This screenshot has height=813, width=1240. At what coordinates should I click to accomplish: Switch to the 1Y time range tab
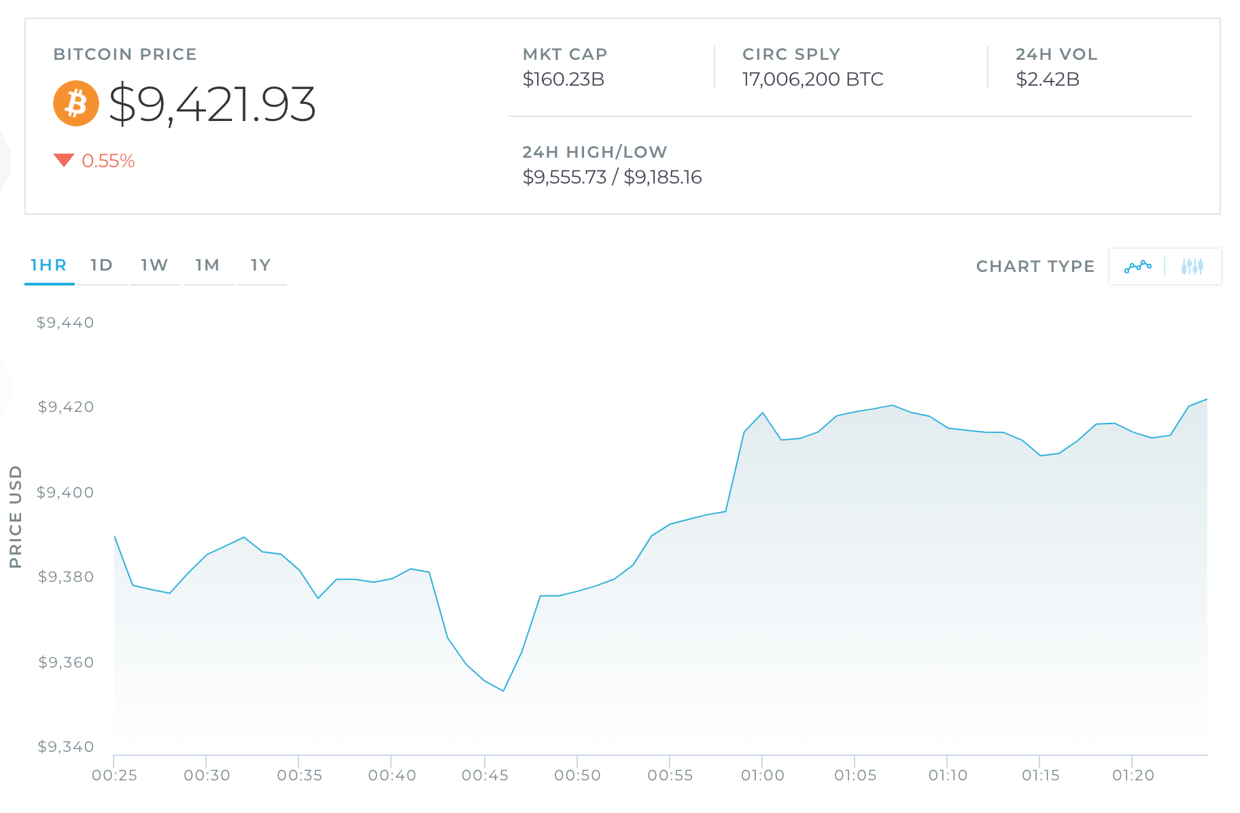click(x=261, y=265)
